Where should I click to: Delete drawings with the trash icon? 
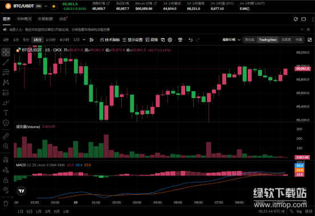coord(6,203)
